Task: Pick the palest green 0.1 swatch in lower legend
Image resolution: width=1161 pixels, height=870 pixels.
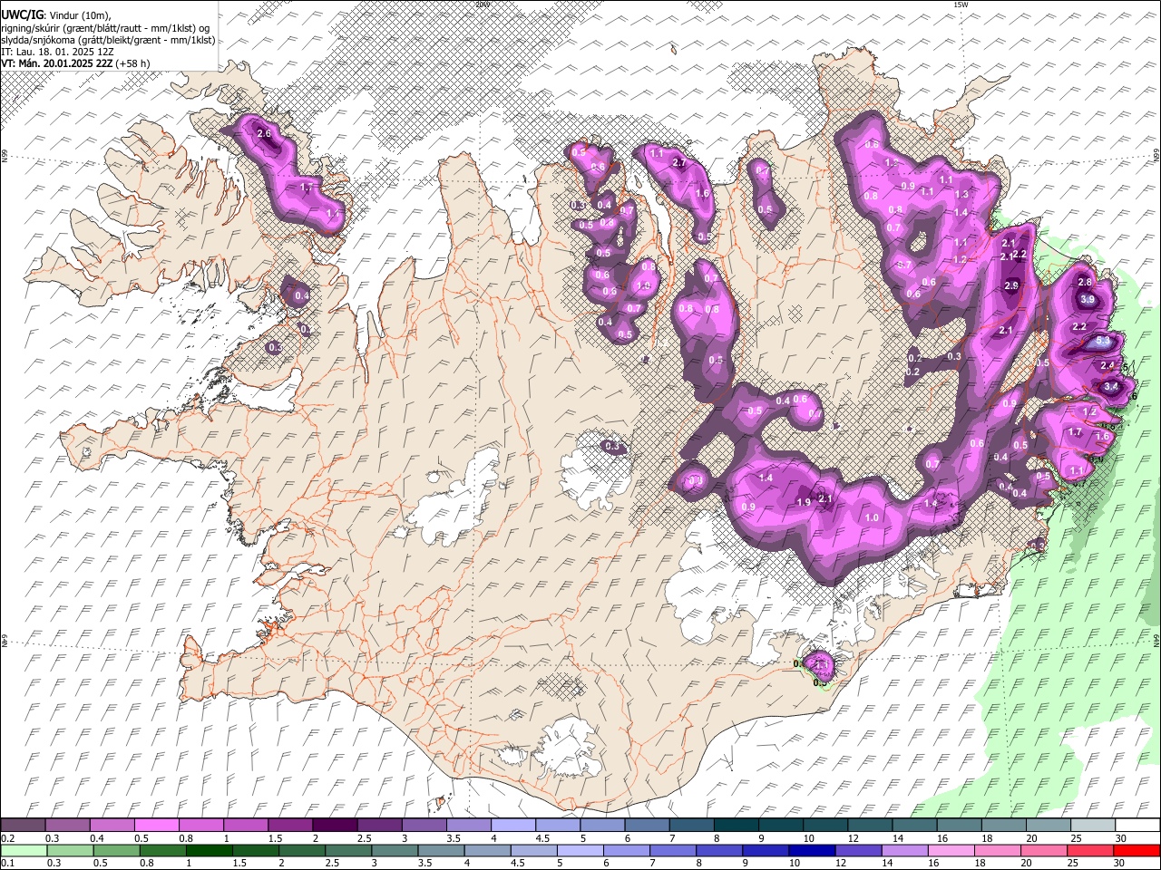Action: click(x=24, y=850)
